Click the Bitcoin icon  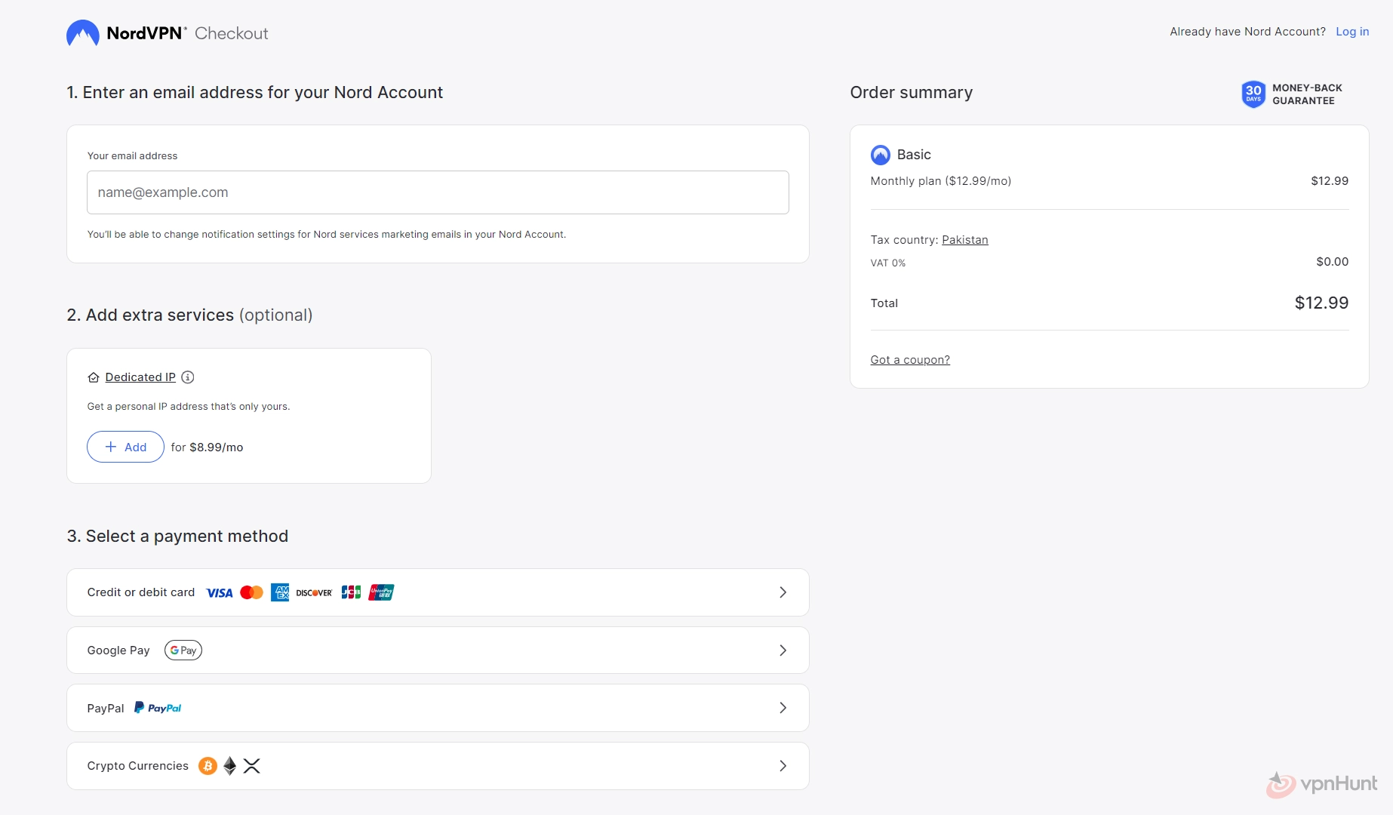click(208, 766)
